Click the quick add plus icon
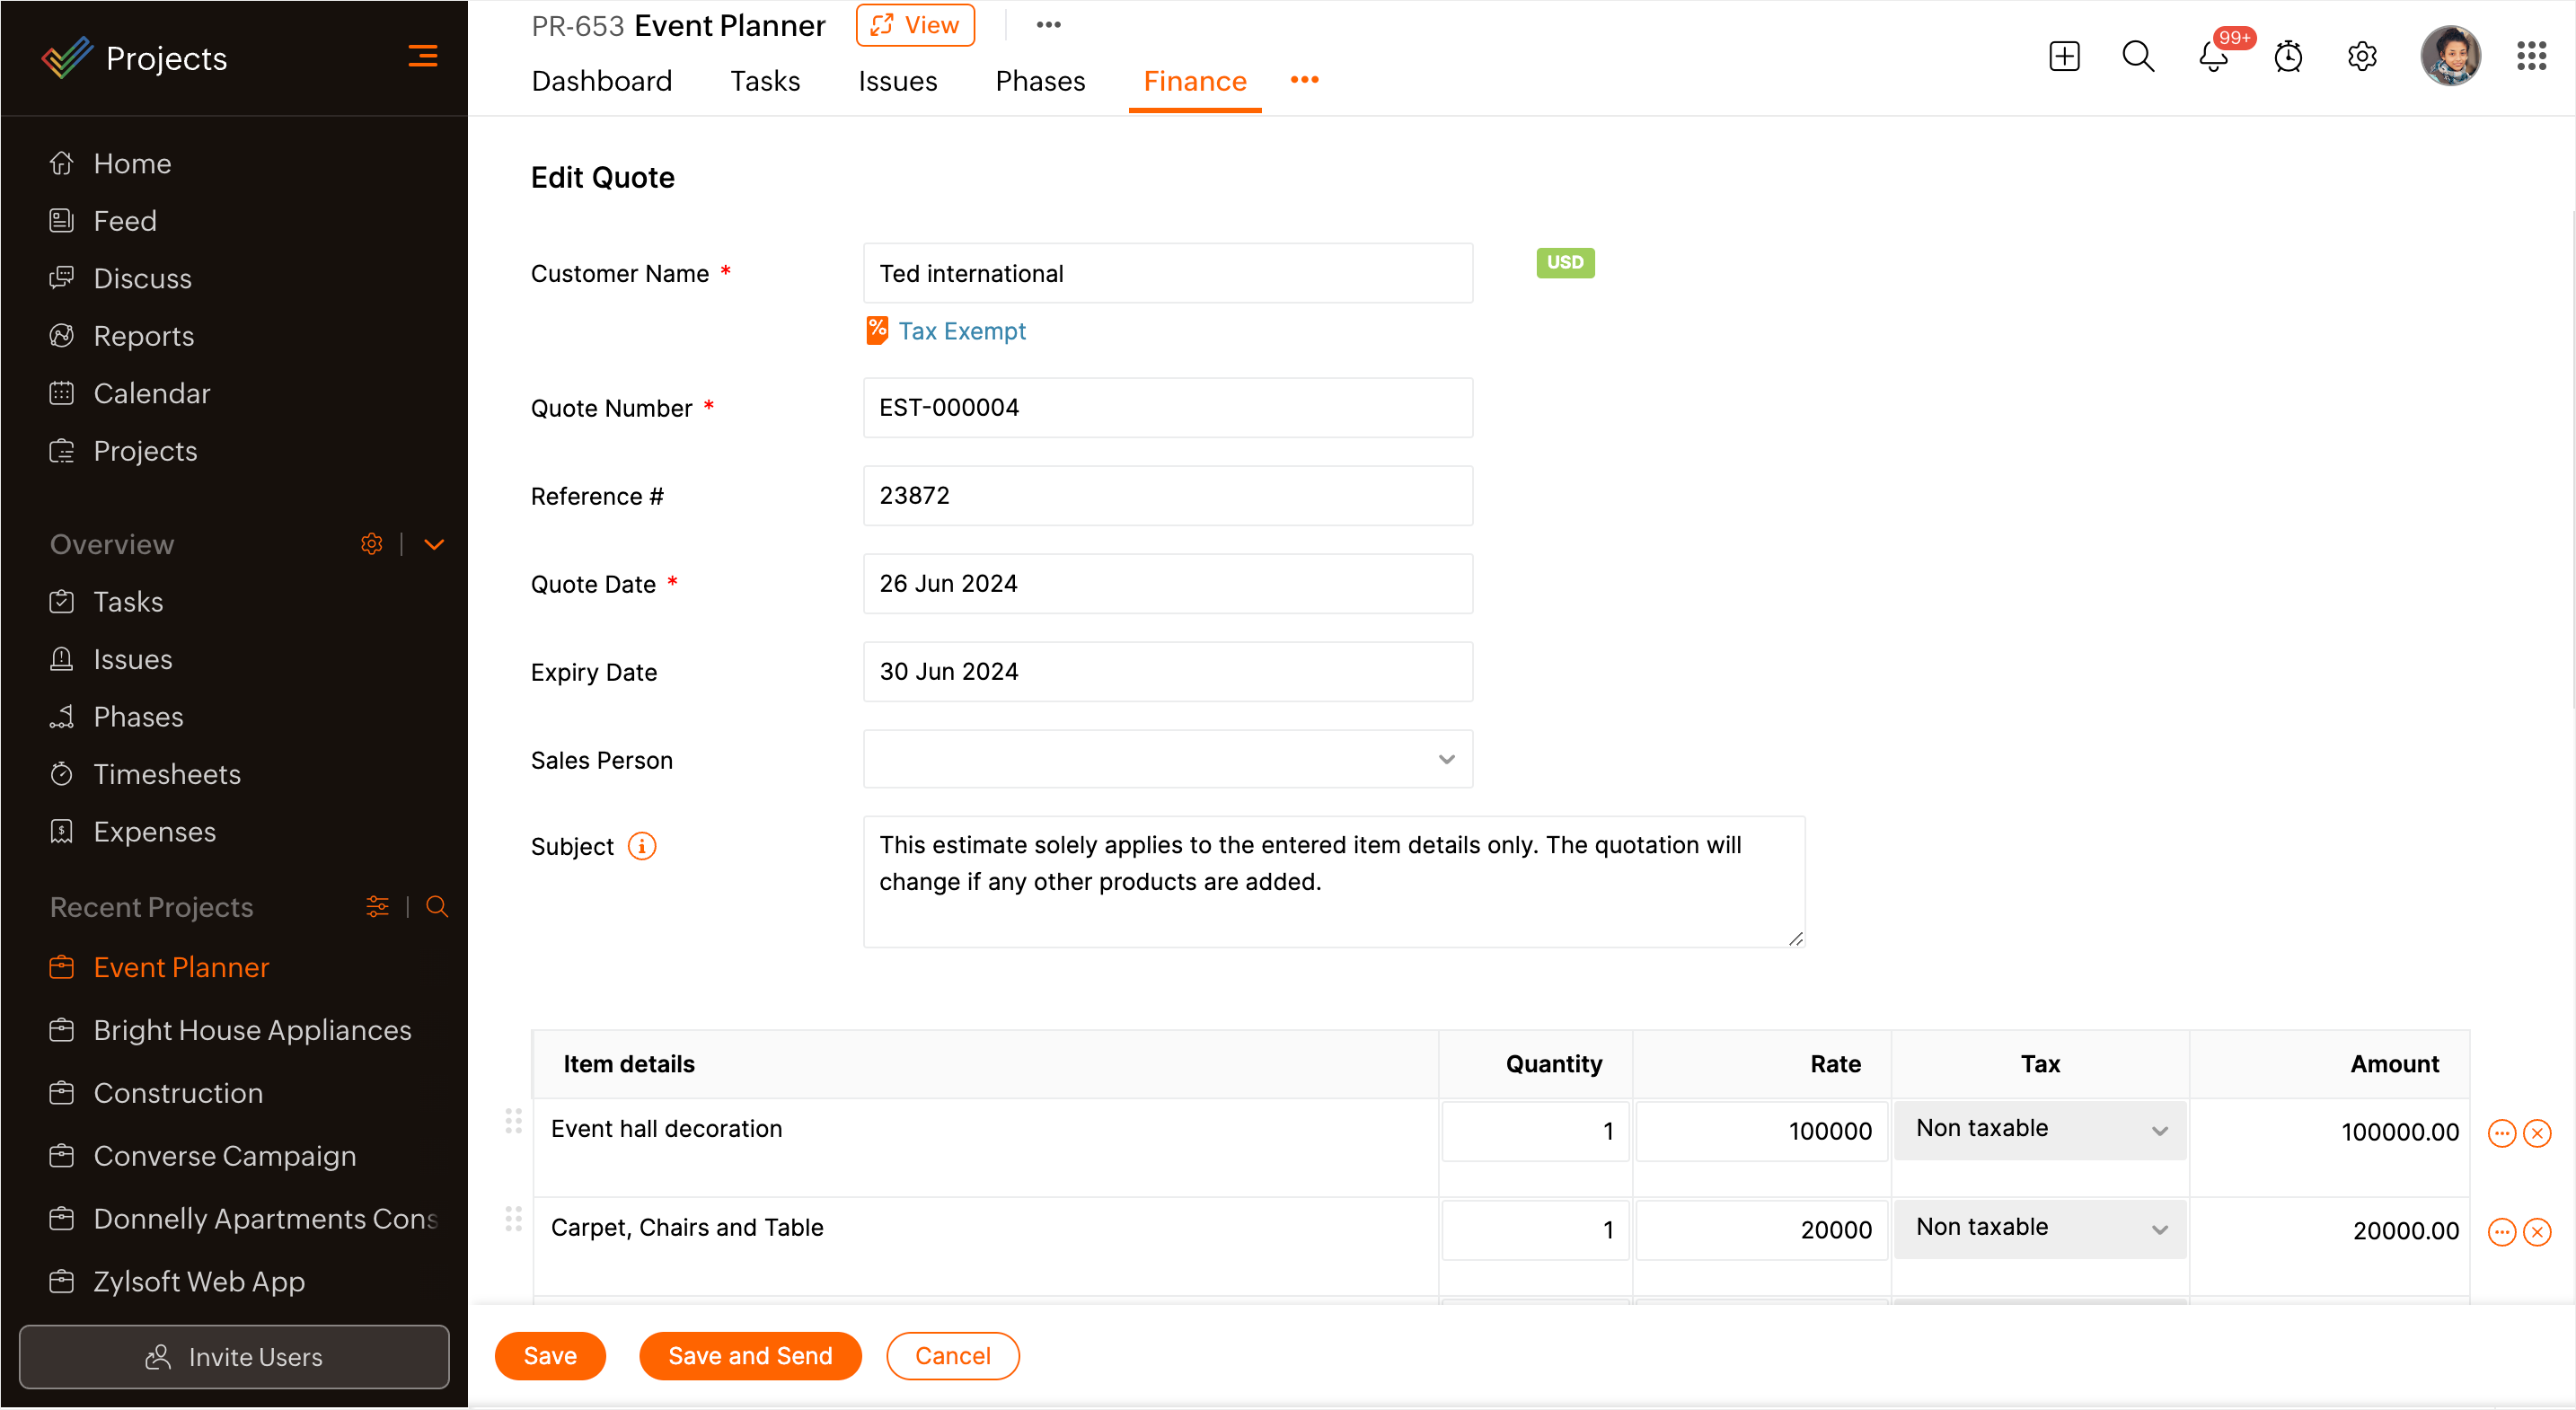This screenshot has height=1410, width=2576. 2064,56
